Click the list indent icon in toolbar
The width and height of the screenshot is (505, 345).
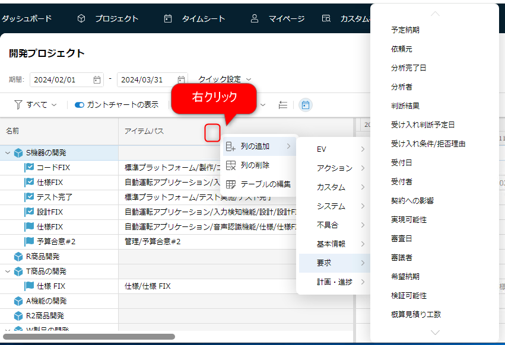pos(283,105)
